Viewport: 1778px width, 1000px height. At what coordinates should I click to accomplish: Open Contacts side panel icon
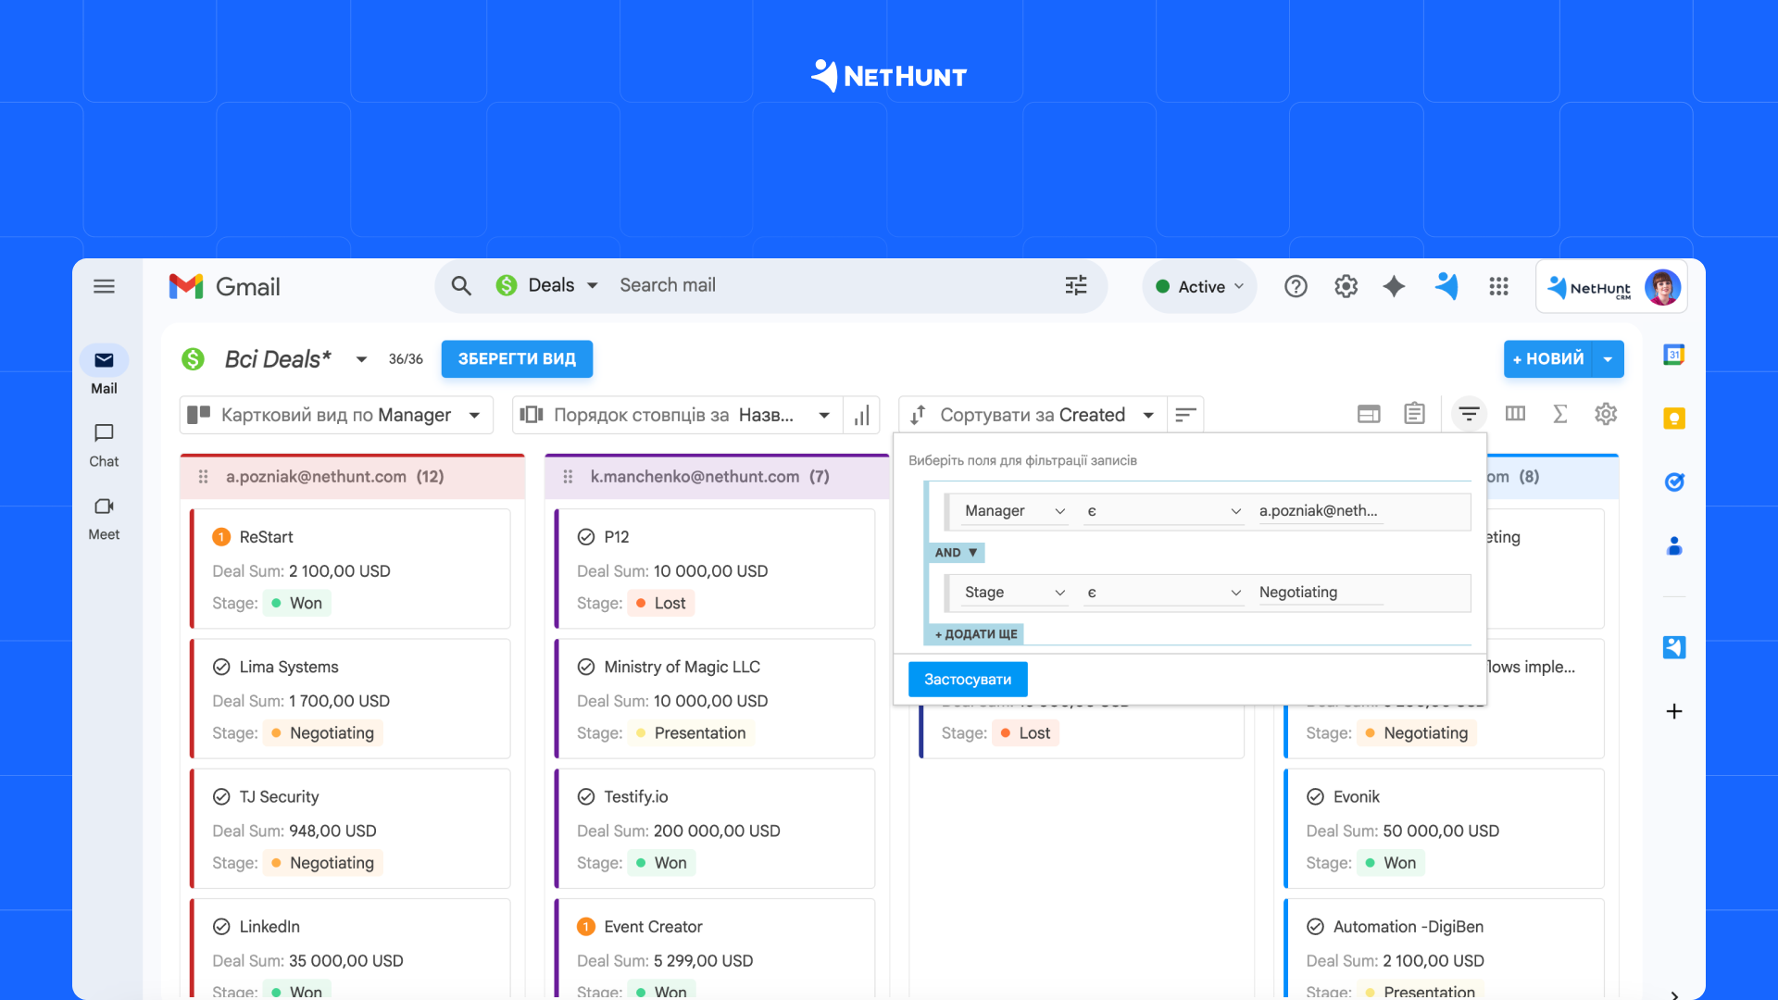pyautogui.click(x=1673, y=546)
